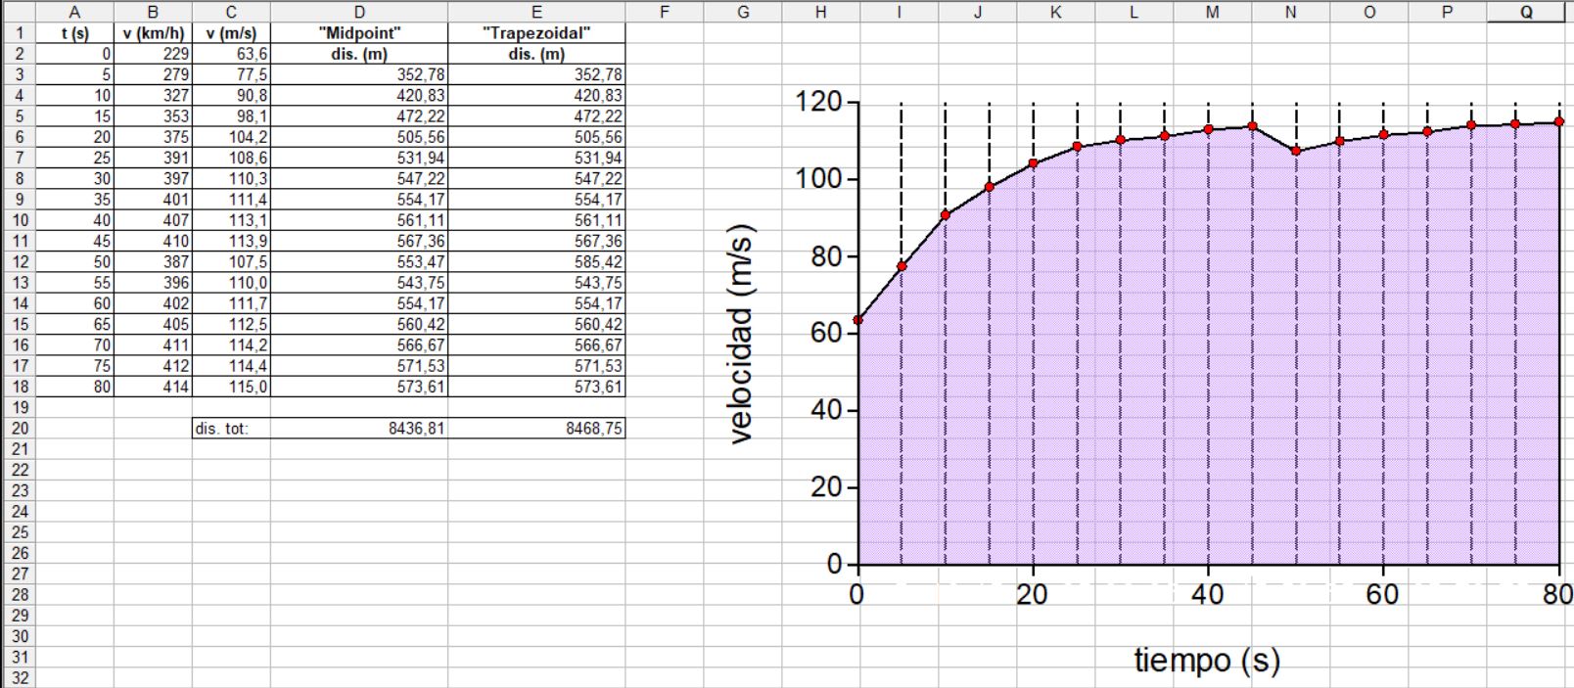This screenshot has width=1574, height=688.
Task: Click the 120 label on velocity axis
Action: point(819,102)
